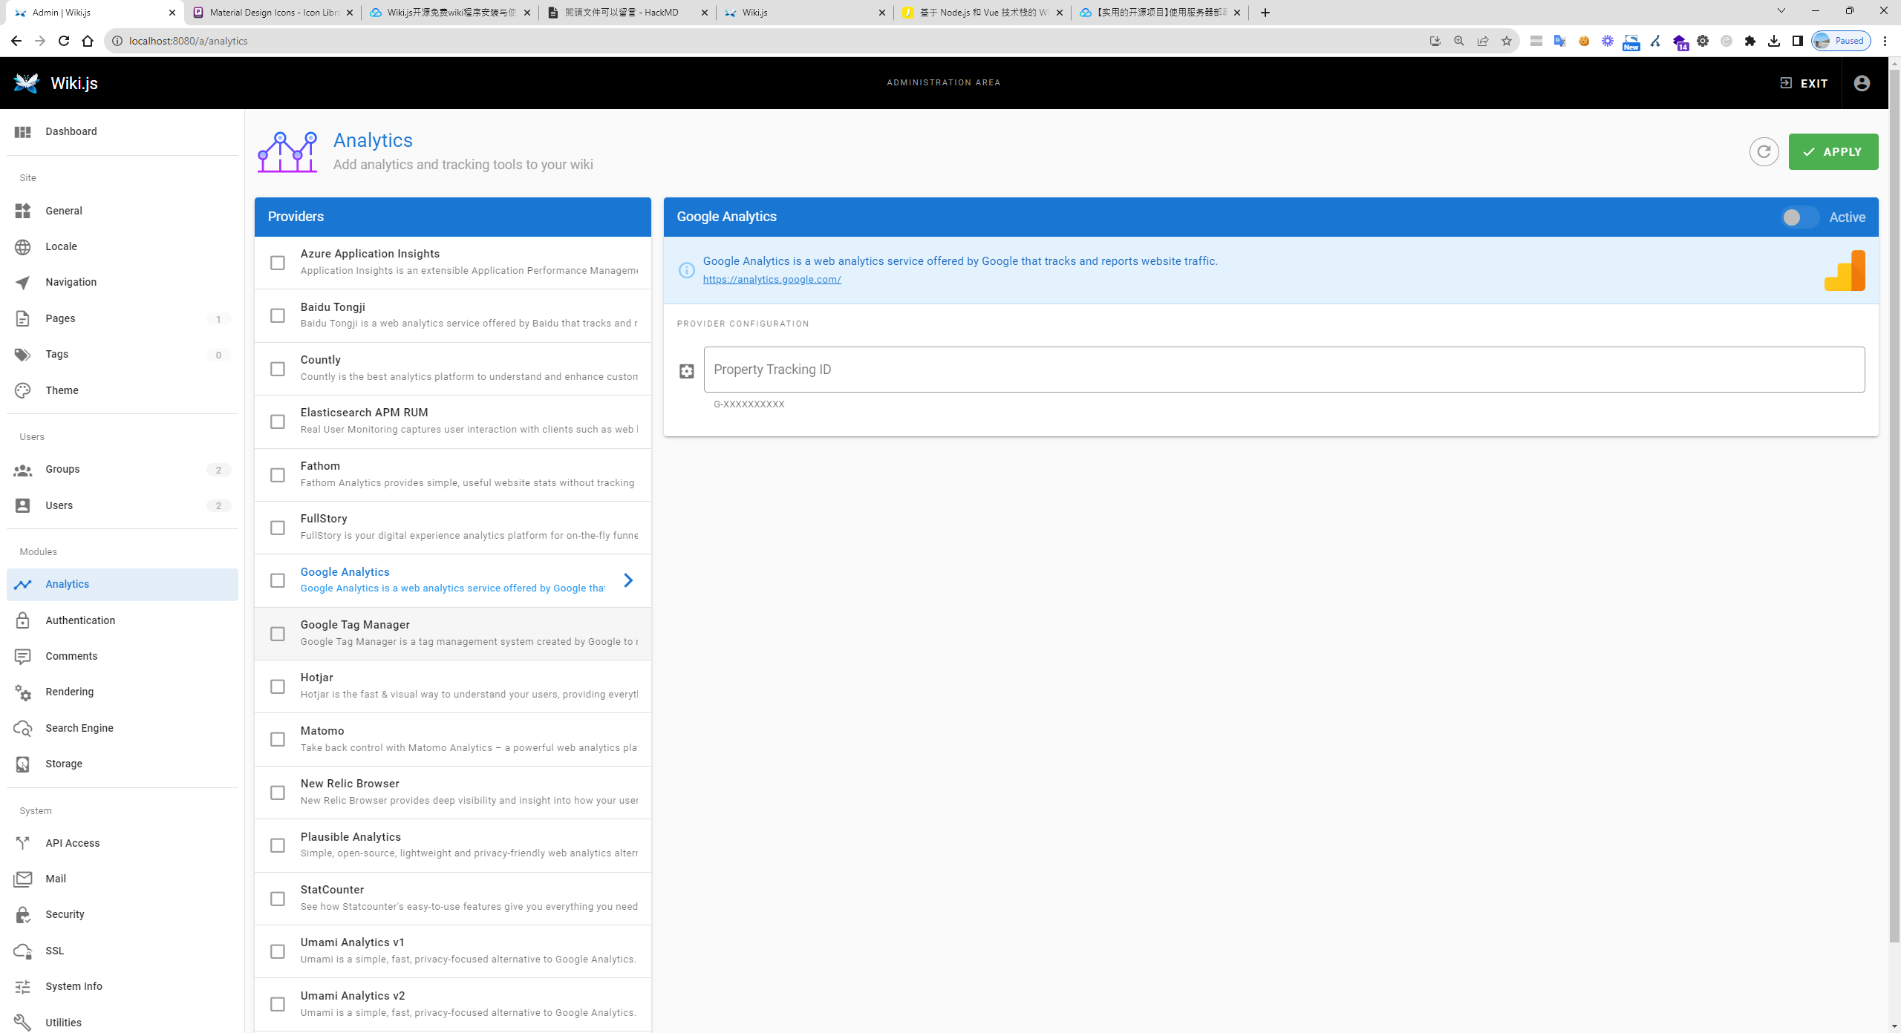Click the Search Engine sidebar icon
1901x1033 pixels.
point(23,728)
